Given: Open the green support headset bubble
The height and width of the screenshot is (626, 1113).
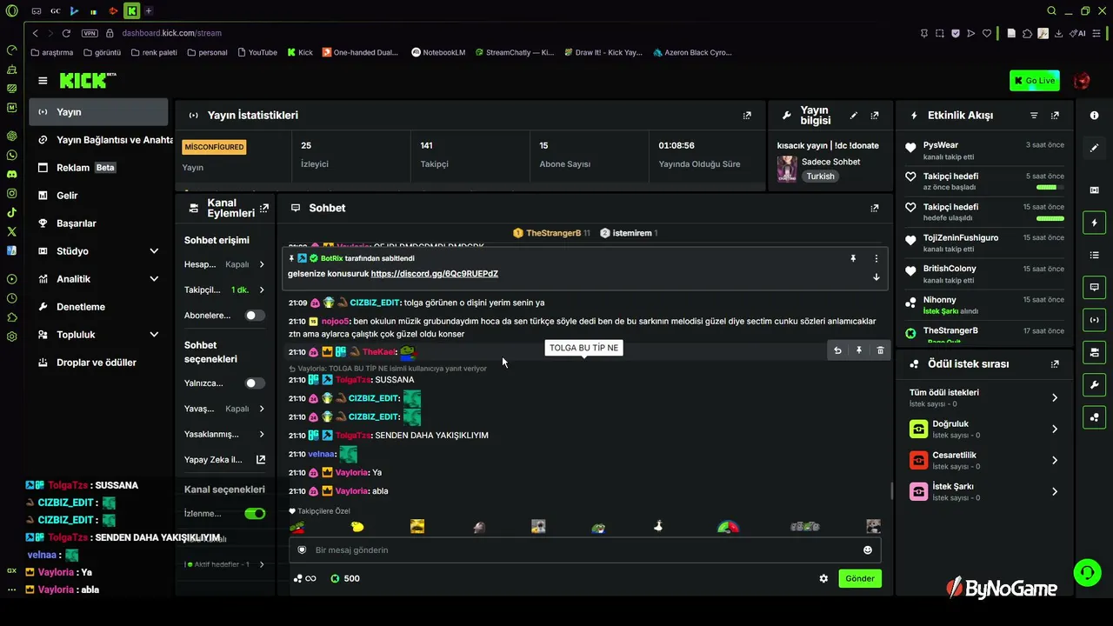Looking at the screenshot, I should [1087, 572].
